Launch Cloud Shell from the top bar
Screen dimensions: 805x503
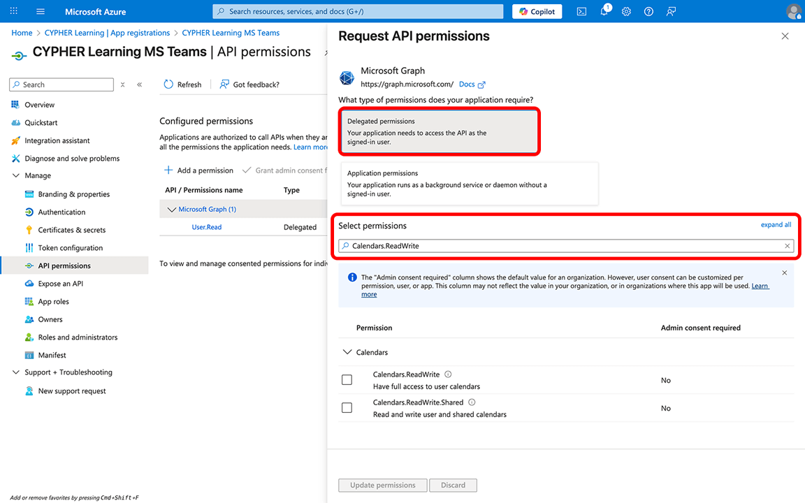pos(581,11)
